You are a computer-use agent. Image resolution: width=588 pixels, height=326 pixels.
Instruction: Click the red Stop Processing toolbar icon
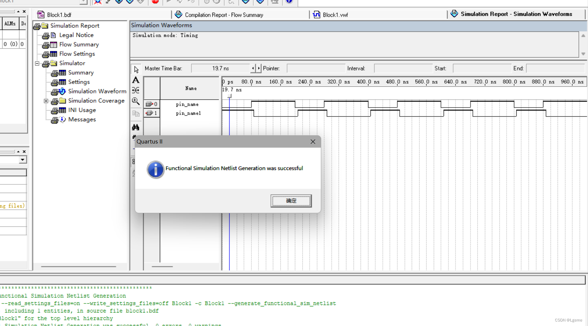(x=155, y=1)
